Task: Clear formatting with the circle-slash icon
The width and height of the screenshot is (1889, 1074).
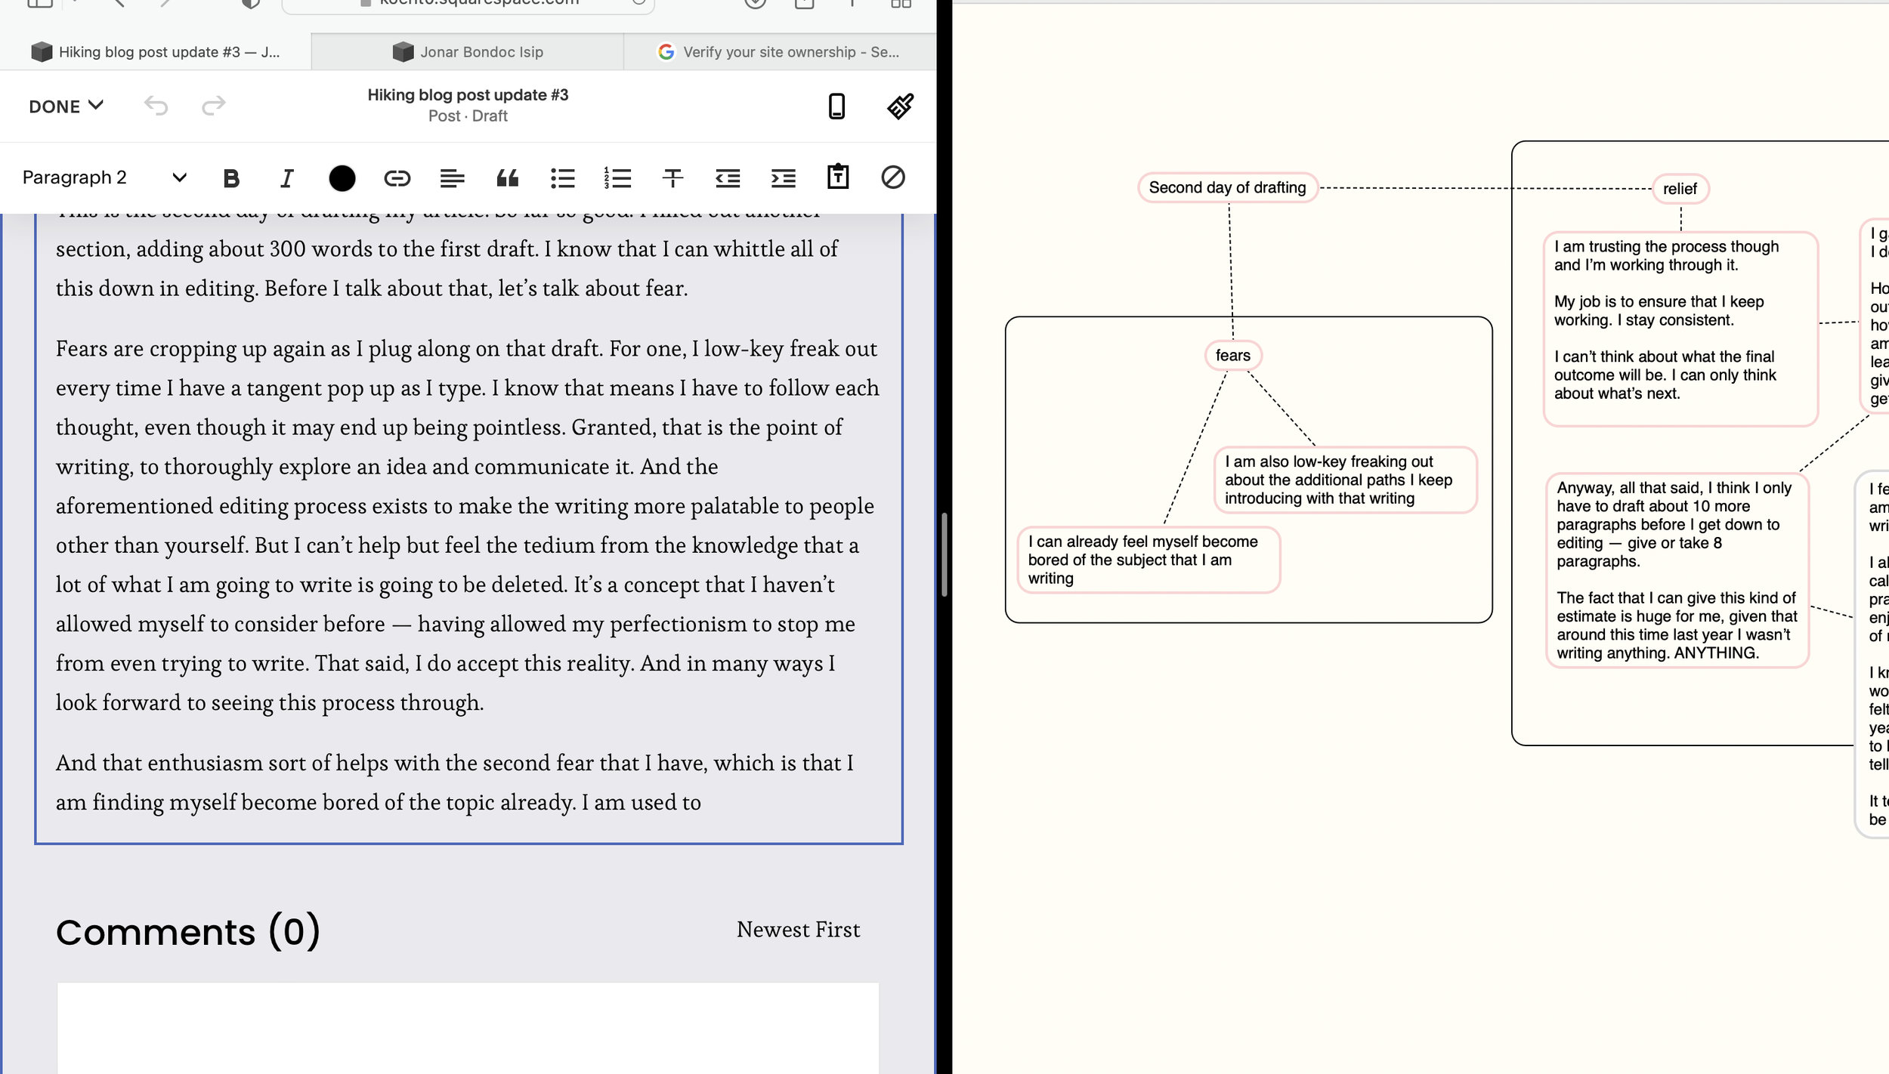Action: pos(893,177)
